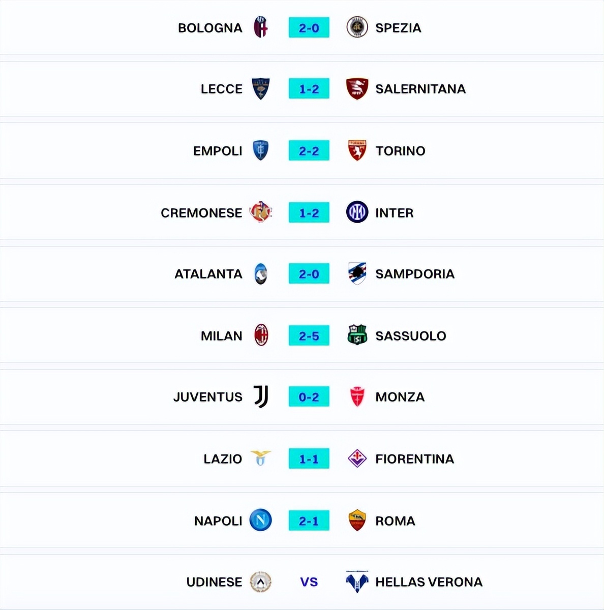Click the Udinese club crest
Screen dimensions: 604x610
261,582
